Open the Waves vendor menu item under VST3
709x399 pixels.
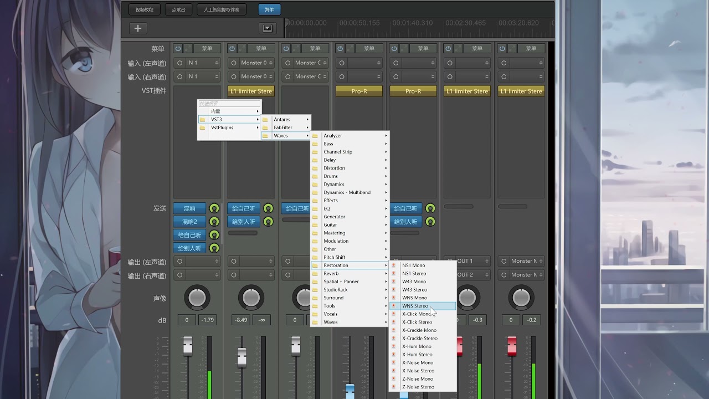[286, 136]
